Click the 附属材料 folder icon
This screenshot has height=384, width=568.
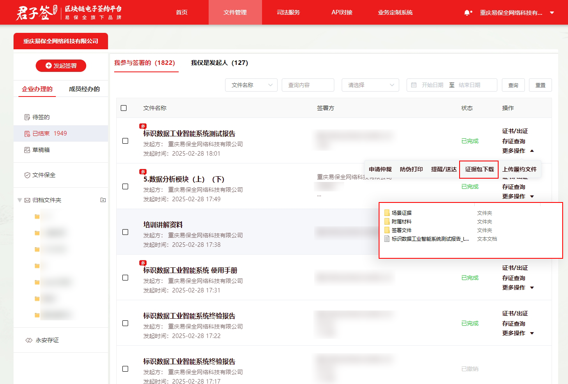click(387, 221)
